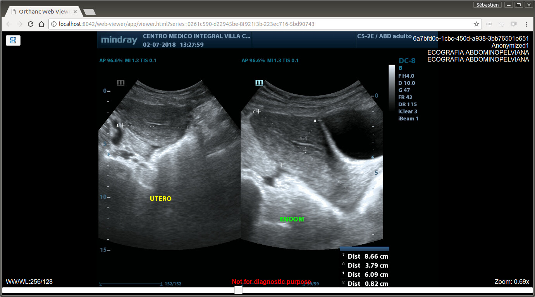Click the frame slider handle
Image resolution: width=535 pixels, height=297 pixels.
tap(239, 290)
